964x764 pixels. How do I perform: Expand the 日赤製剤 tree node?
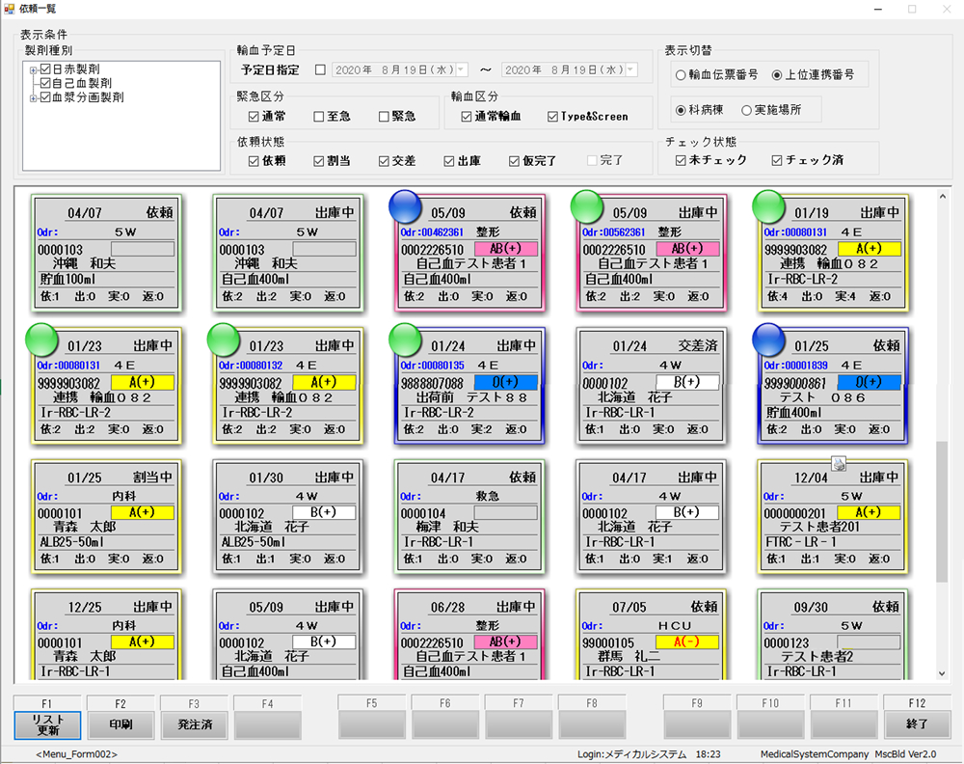(x=34, y=69)
